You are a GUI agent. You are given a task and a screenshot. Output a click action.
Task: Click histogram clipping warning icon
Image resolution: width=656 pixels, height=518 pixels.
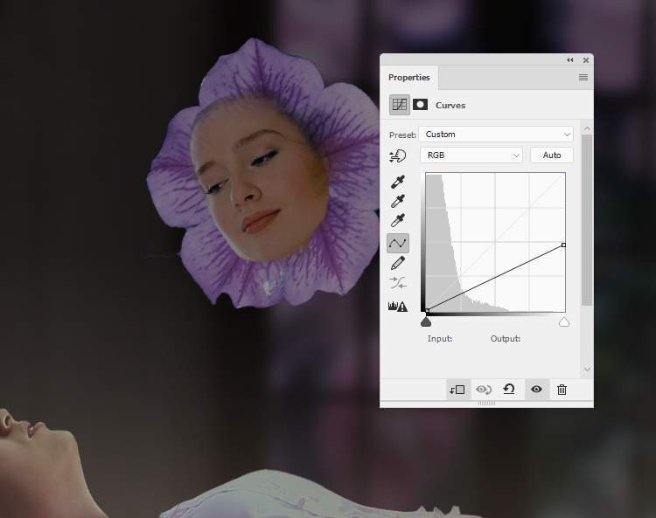pyautogui.click(x=397, y=307)
